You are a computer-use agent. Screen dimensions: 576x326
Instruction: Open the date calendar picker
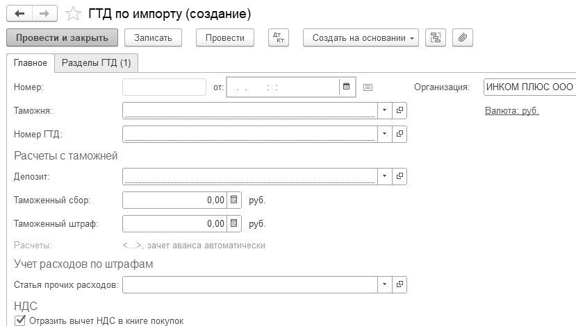[x=346, y=87]
